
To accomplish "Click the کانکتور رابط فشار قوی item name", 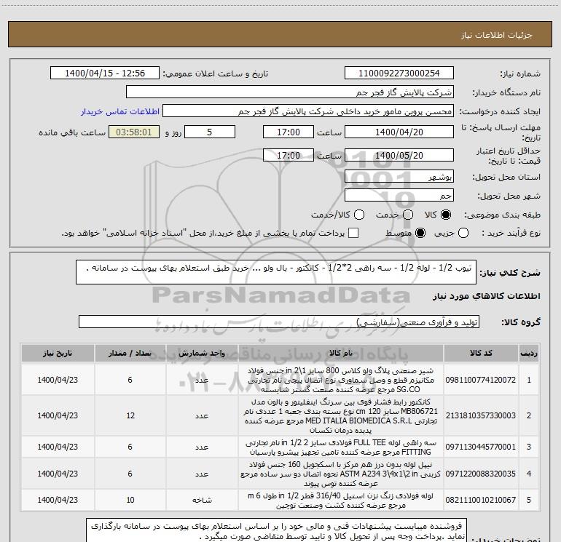I will pos(341,416).
